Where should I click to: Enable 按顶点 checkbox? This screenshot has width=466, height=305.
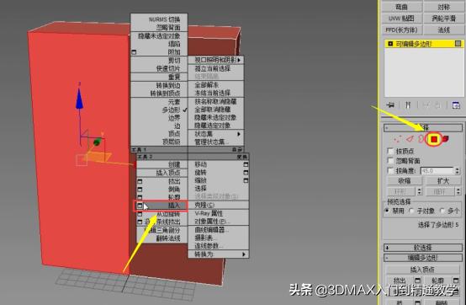pyautogui.click(x=390, y=151)
